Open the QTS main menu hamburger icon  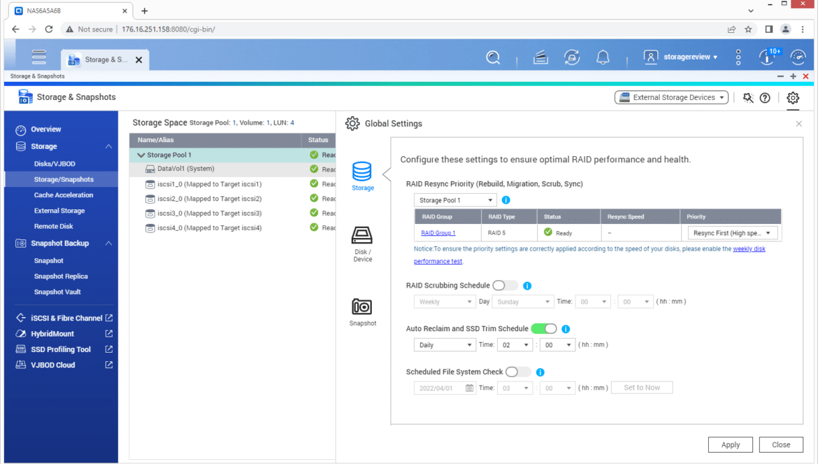coord(38,57)
